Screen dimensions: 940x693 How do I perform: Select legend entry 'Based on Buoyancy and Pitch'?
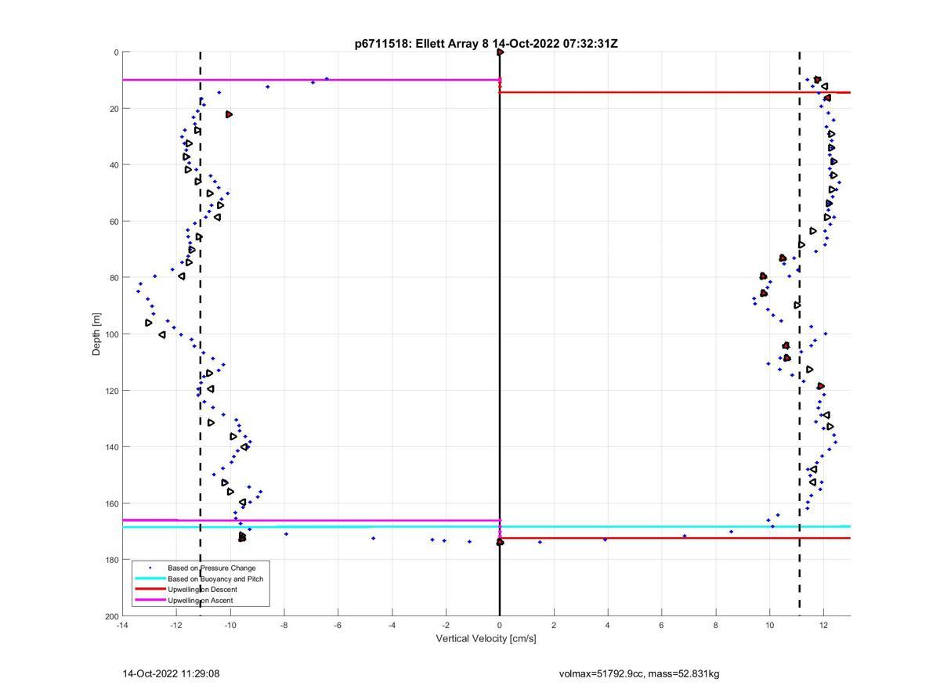click(215, 579)
